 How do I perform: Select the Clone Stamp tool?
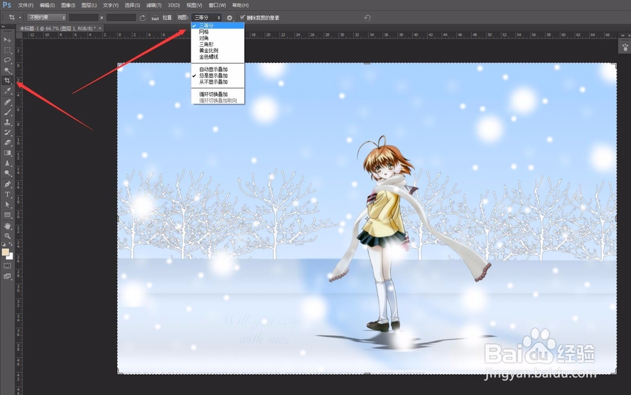click(7, 122)
